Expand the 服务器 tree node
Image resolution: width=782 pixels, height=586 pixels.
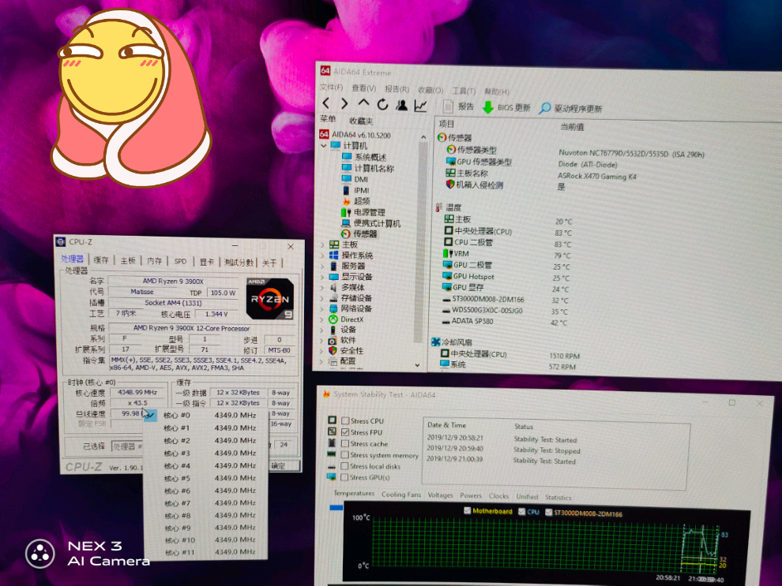[322, 267]
